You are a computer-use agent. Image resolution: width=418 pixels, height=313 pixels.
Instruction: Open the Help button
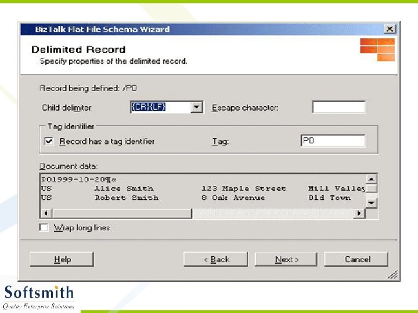tap(62, 259)
